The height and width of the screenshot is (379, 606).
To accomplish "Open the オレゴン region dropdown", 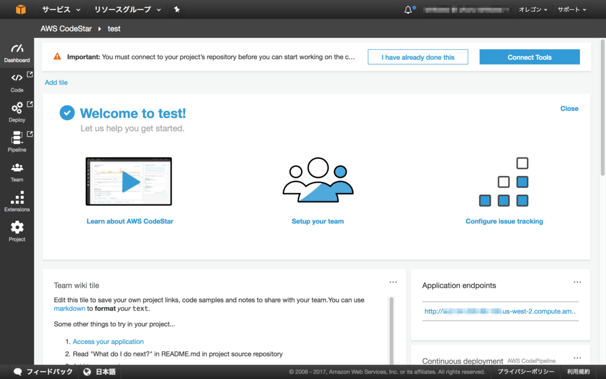I will click(x=533, y=9).
